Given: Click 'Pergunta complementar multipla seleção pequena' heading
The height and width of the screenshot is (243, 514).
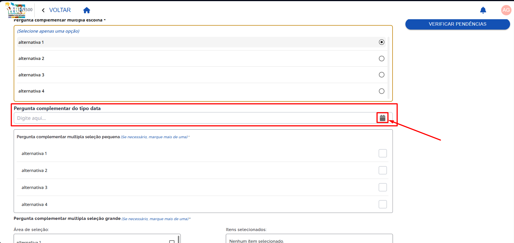Looking at the screenshot, I should click(68, 137).
